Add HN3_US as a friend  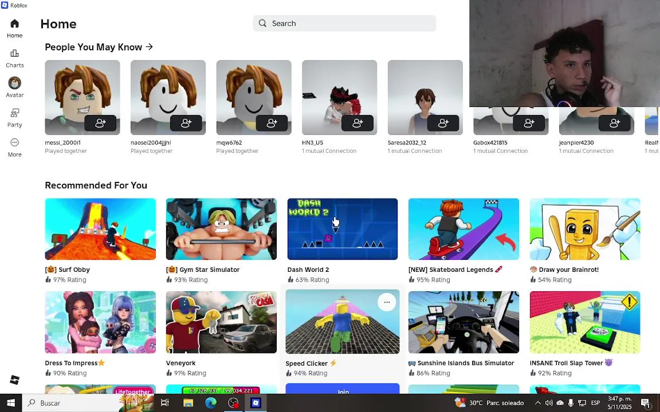pos(357,123)
